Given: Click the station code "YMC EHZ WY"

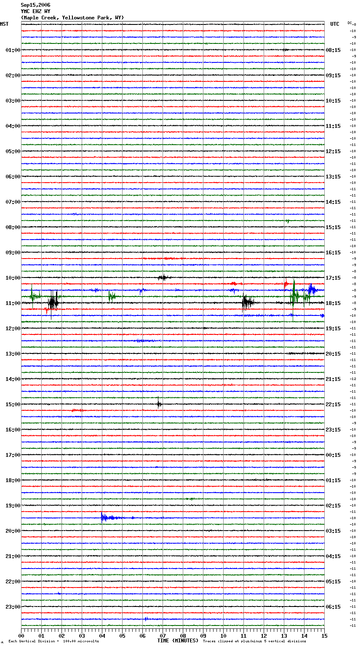Looking at the screenshot, I should pos(35,11).
